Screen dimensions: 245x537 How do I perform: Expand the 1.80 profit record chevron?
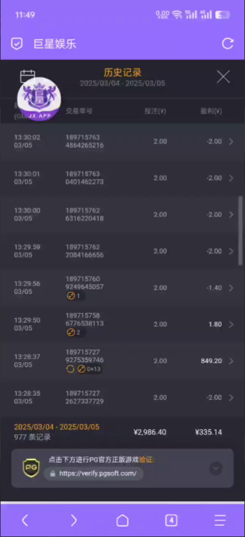coord(231,324)
